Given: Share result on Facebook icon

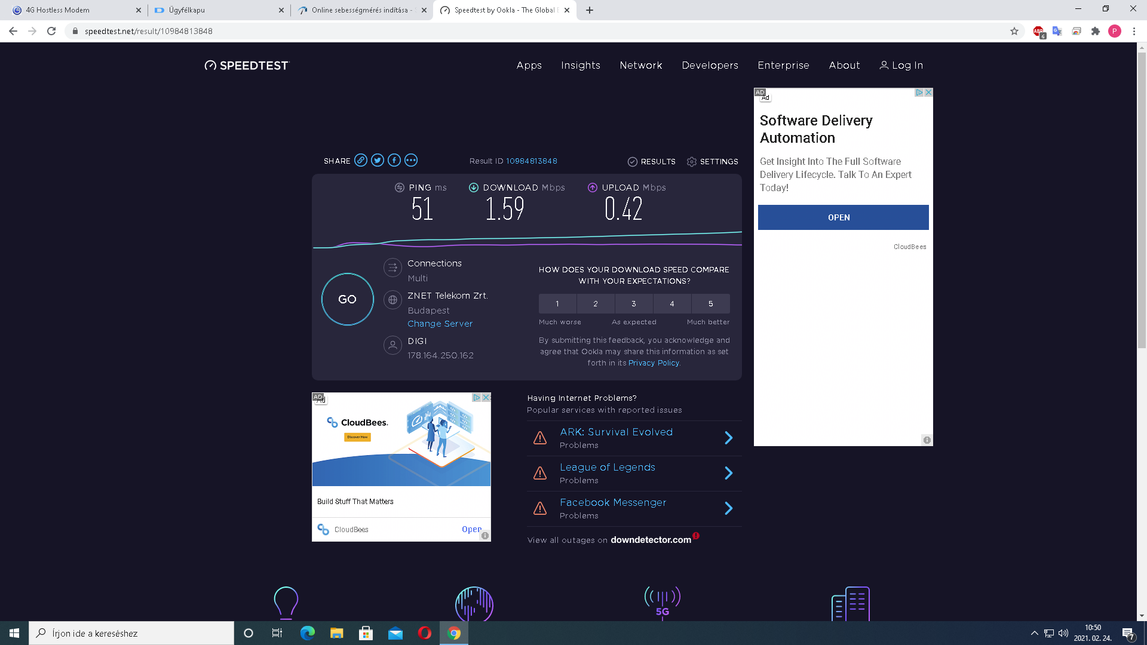Looking at the screenshot, I should [x=394, y=160].
